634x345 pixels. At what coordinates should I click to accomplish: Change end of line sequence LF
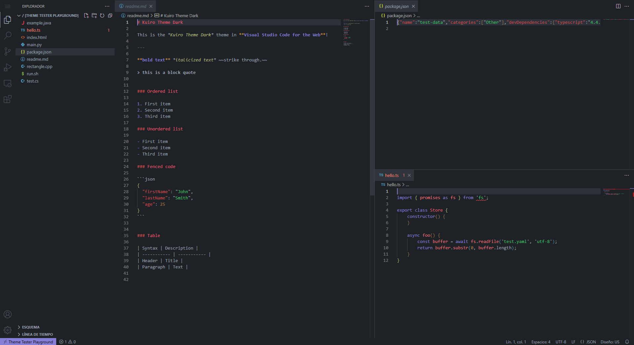pyautogui.click(x=574, y=342)
